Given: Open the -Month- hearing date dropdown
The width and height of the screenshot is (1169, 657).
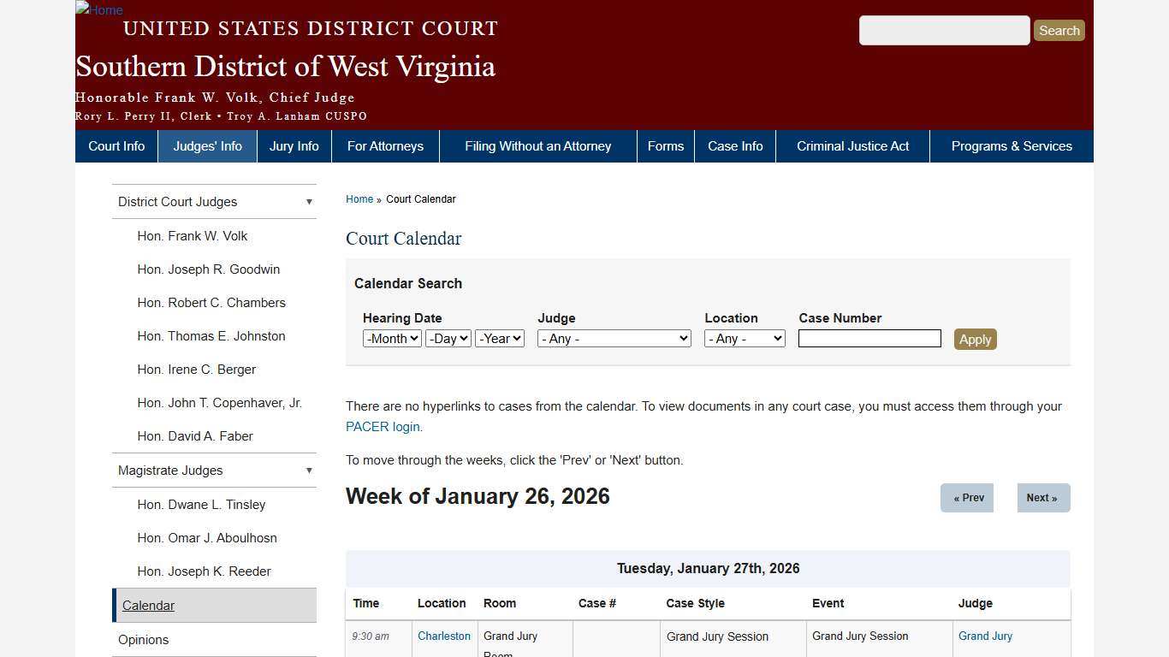Looking at the screenshot, I should tap(391, 338).
